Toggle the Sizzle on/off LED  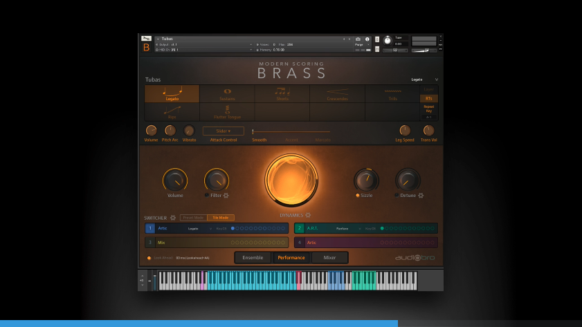click(x=358, y=196)
